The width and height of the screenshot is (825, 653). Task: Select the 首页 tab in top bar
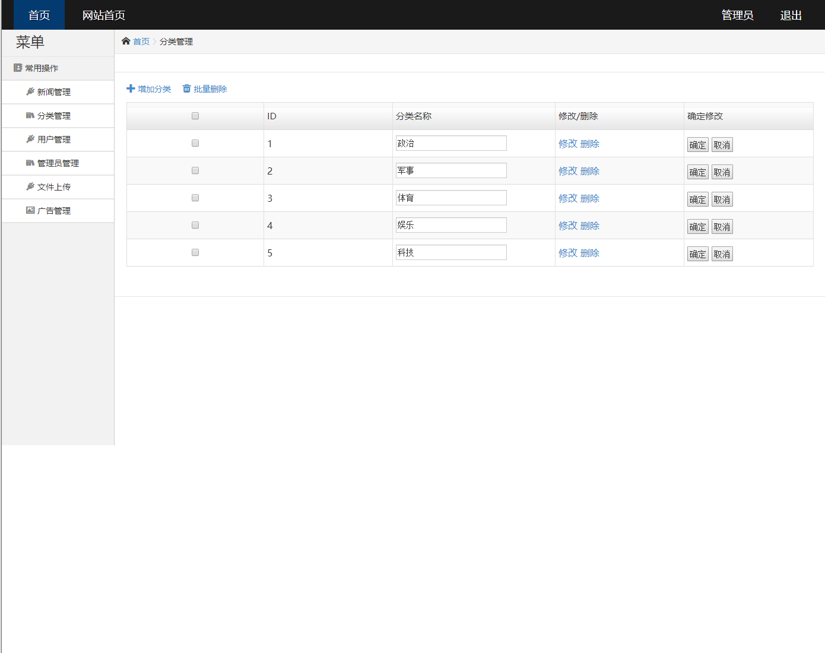[39, 15]
